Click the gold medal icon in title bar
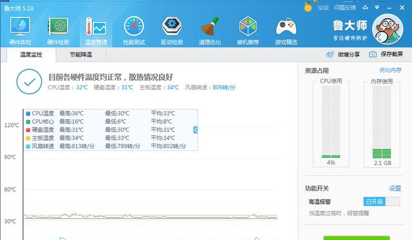Image resolution: width=412 pixels, height=240 pixels. pos(308,7)
